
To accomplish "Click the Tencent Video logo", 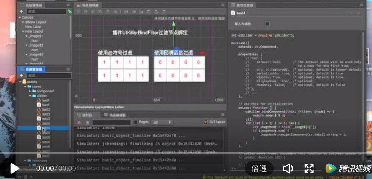I will coord(348,168).
